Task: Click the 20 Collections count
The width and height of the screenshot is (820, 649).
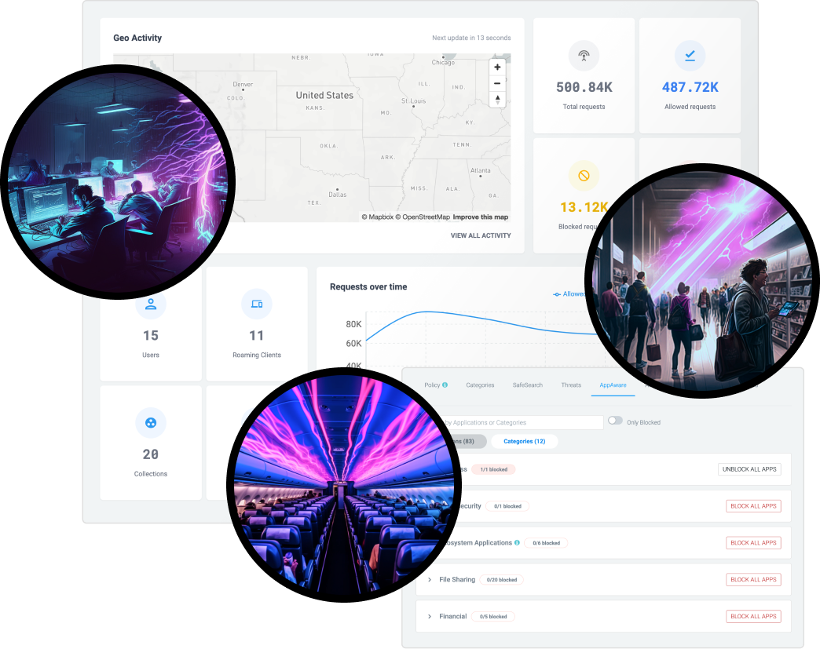Action: [x=151, y=454]
